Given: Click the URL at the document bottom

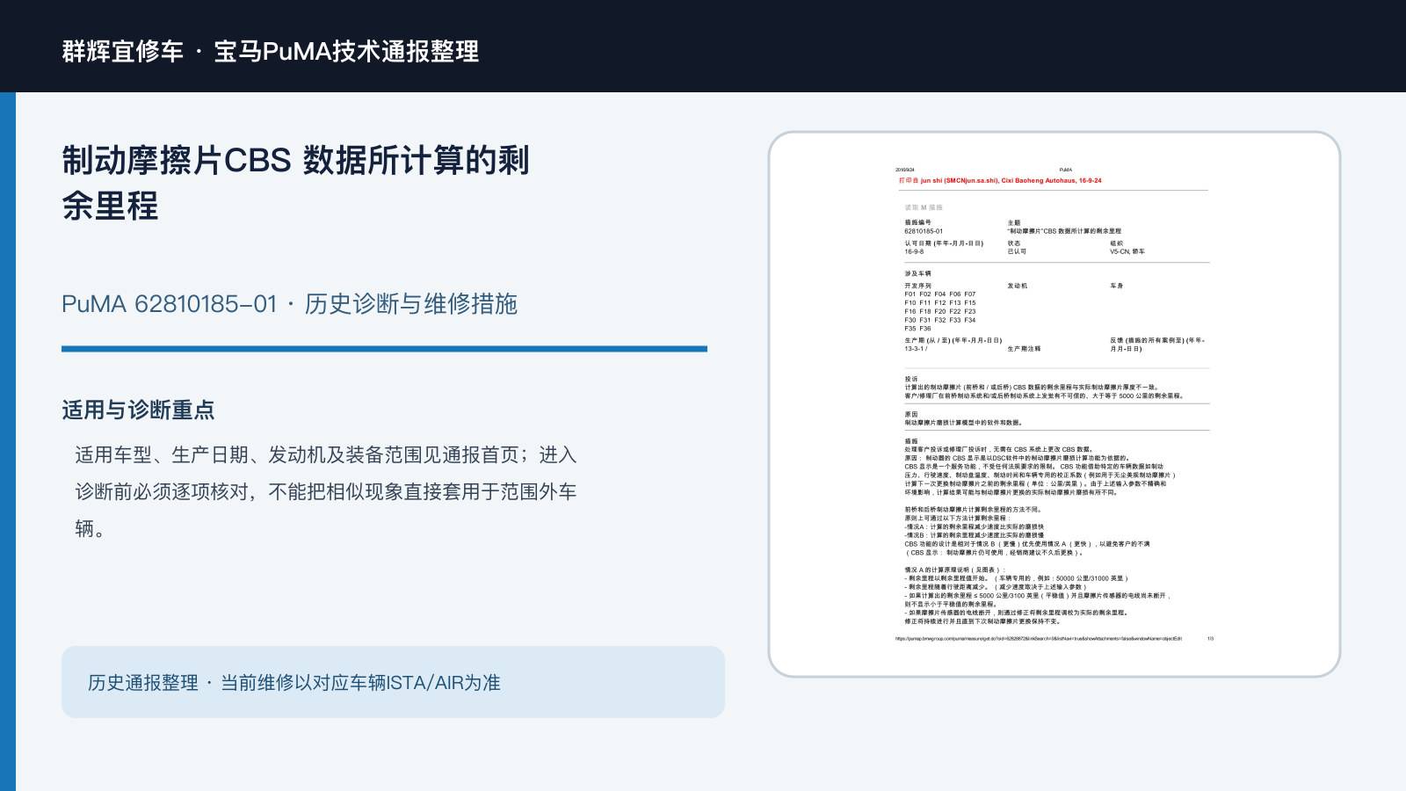Looking at the screenshot, I should pyautogui.click(x=1039, y=639).
